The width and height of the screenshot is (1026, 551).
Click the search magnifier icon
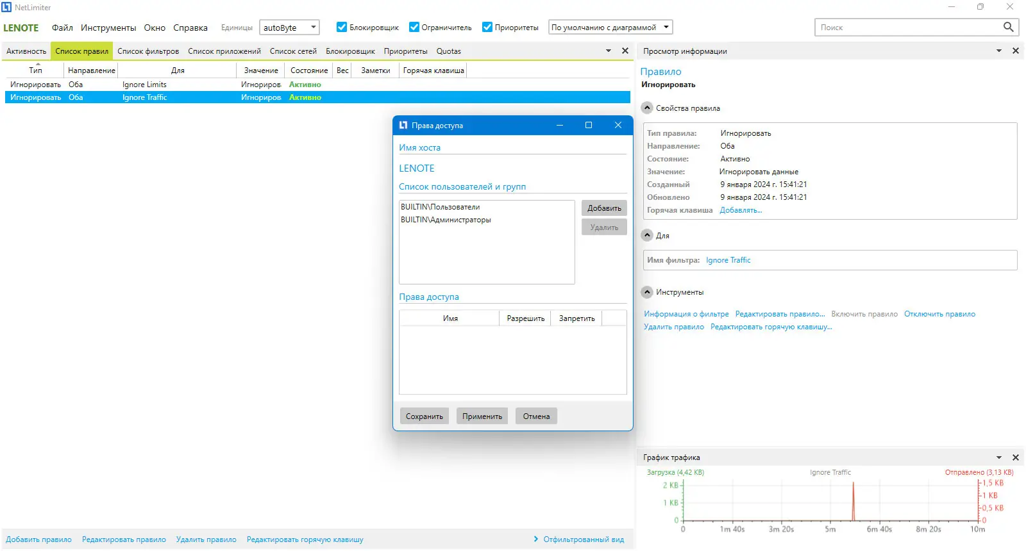pos(1008,27)
